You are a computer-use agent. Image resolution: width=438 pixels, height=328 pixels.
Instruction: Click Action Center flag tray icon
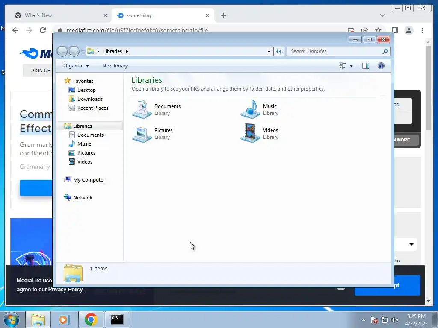click(374, 320)
